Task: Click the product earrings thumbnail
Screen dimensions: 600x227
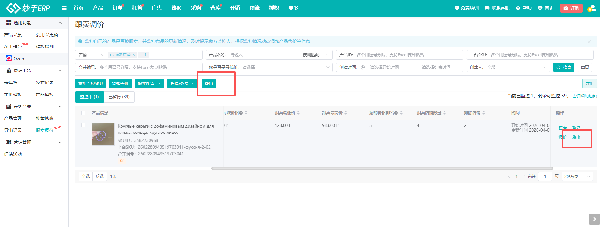Action: (103, 134)
